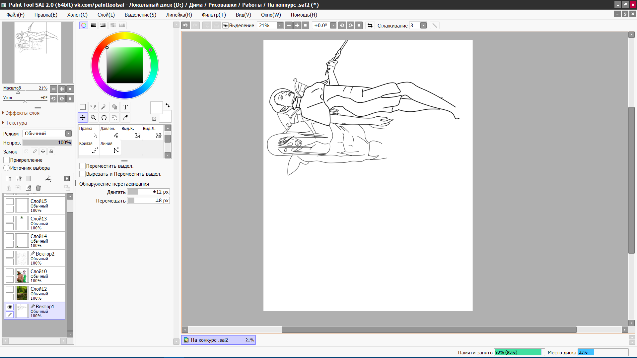Open the layer blend settings dropdown icon
The image size is (637, 358).
coord(48,179)
